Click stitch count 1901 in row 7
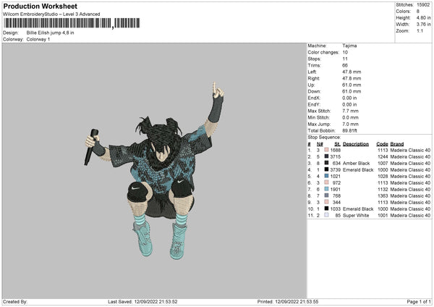The height and width of the screenshot is (307, 434). (x=336, y=189)
